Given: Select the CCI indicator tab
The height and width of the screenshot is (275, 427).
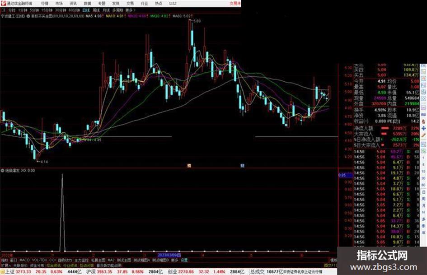Looking at the screenshot, I should pos(52,260).
